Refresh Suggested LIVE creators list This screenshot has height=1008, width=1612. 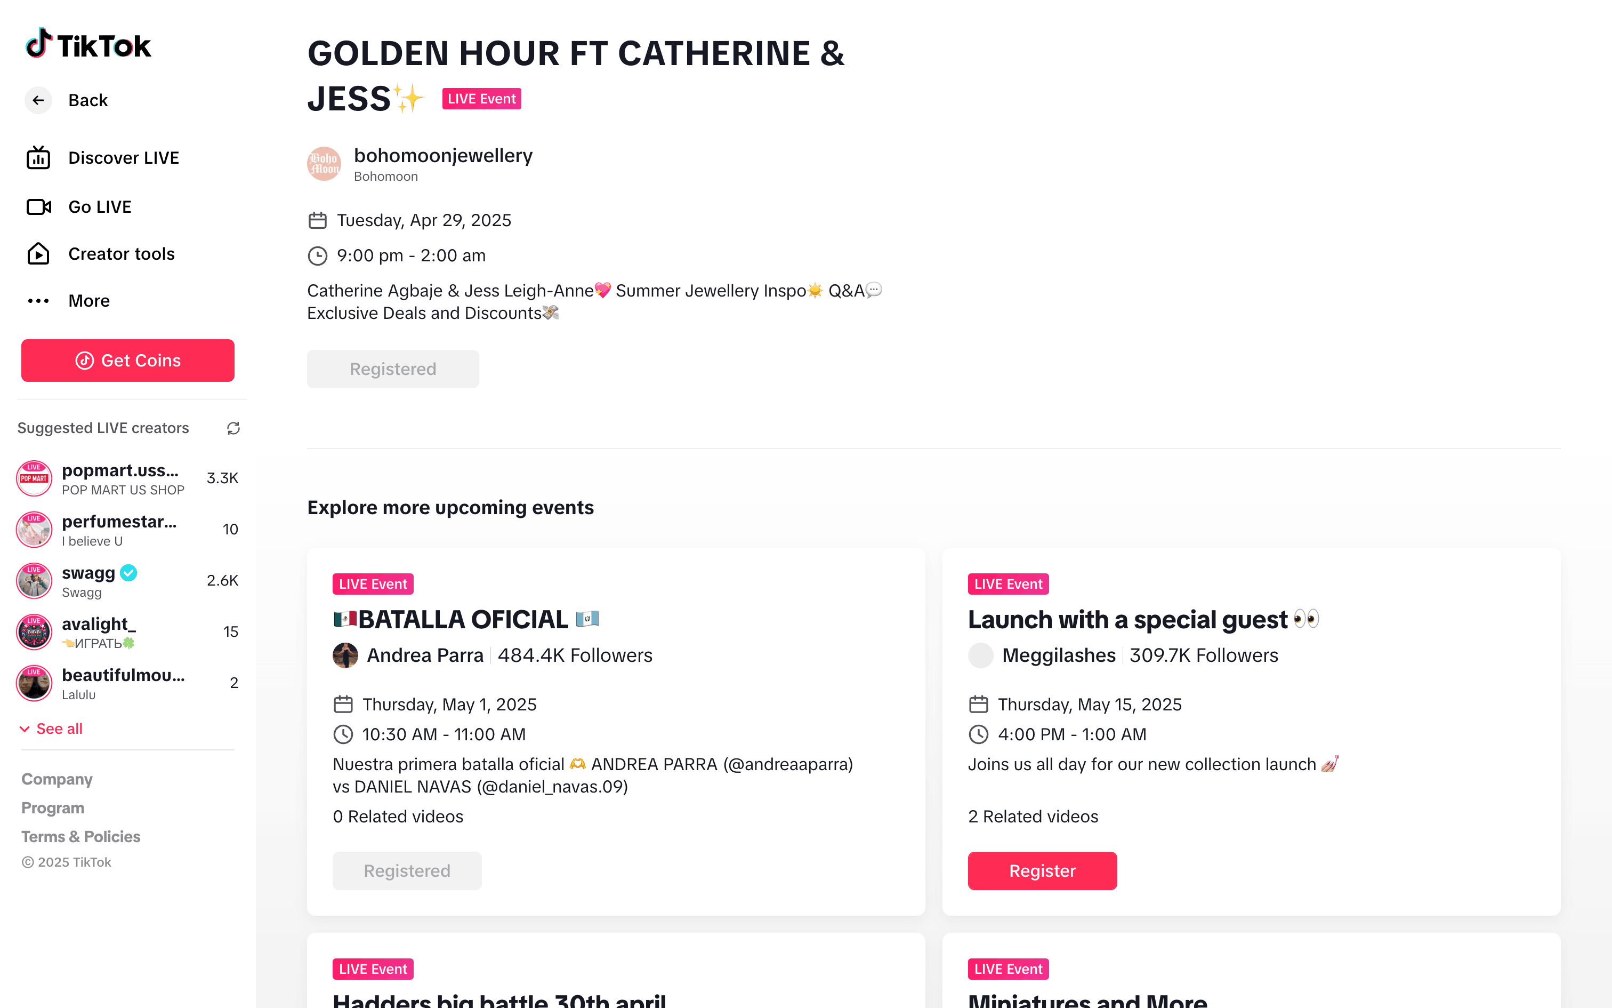coord(233,428)
